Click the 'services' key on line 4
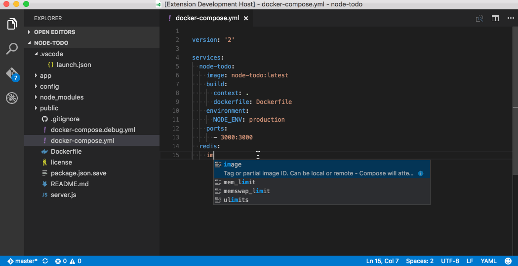518x266 pixels. point(206,57)
